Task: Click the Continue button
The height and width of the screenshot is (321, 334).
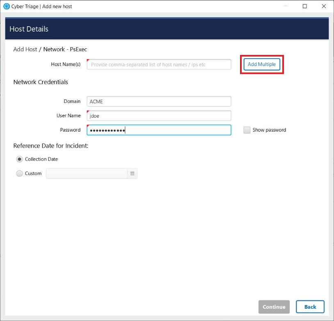Action: click(274, 307)
